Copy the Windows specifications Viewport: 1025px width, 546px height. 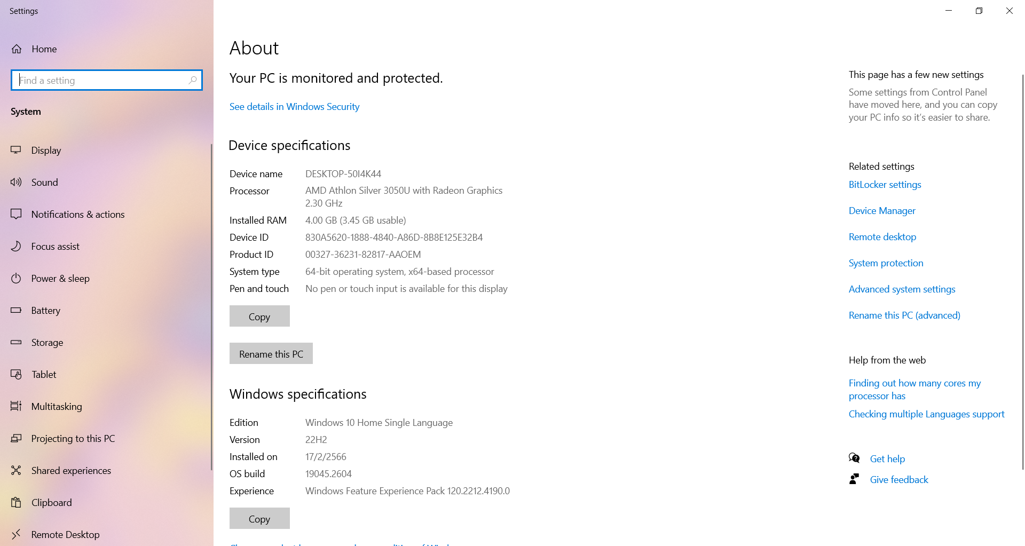259,518
